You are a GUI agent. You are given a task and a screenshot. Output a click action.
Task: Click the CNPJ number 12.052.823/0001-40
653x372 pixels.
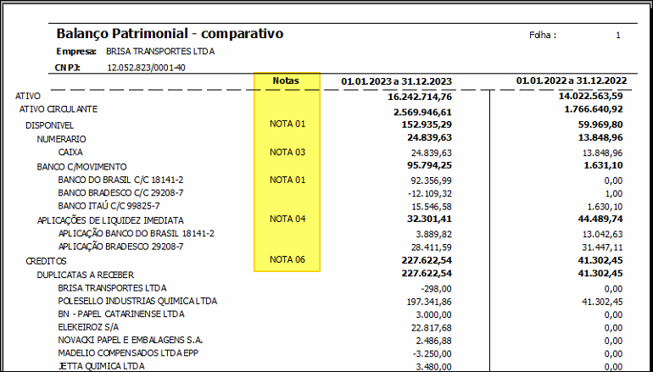(147, 68)
